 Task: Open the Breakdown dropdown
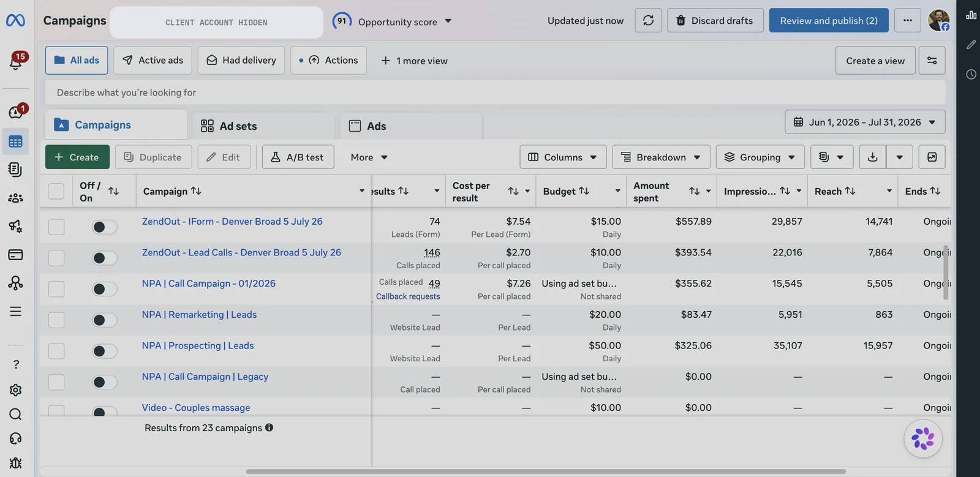pos(661,157)
